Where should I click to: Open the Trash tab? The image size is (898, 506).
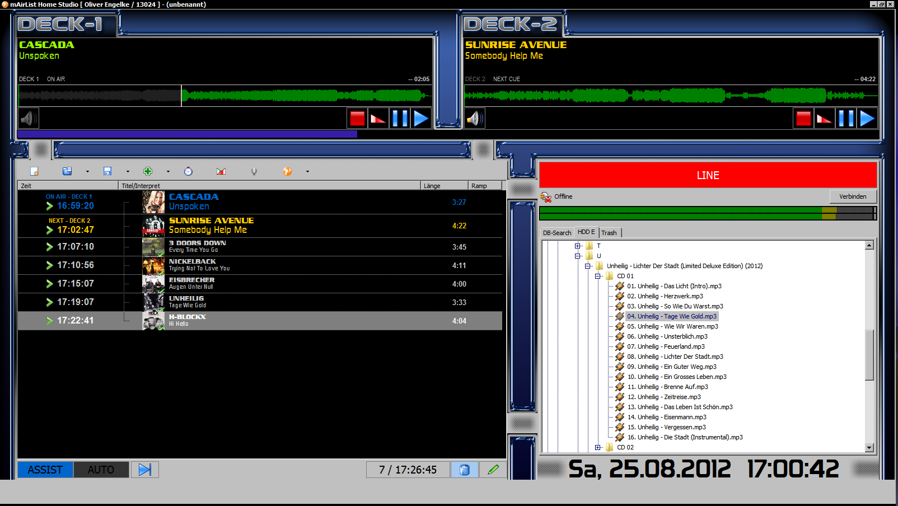(x=609, y=233)
